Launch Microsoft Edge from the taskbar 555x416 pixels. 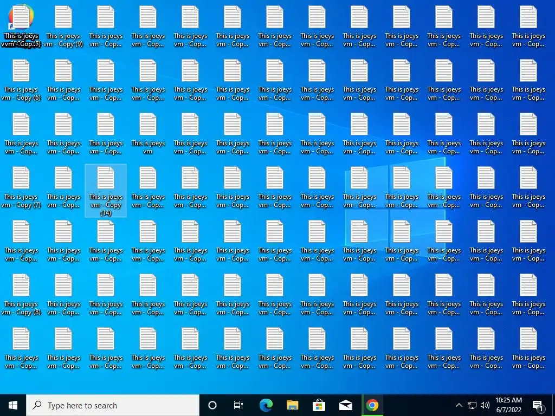point(266,405)
